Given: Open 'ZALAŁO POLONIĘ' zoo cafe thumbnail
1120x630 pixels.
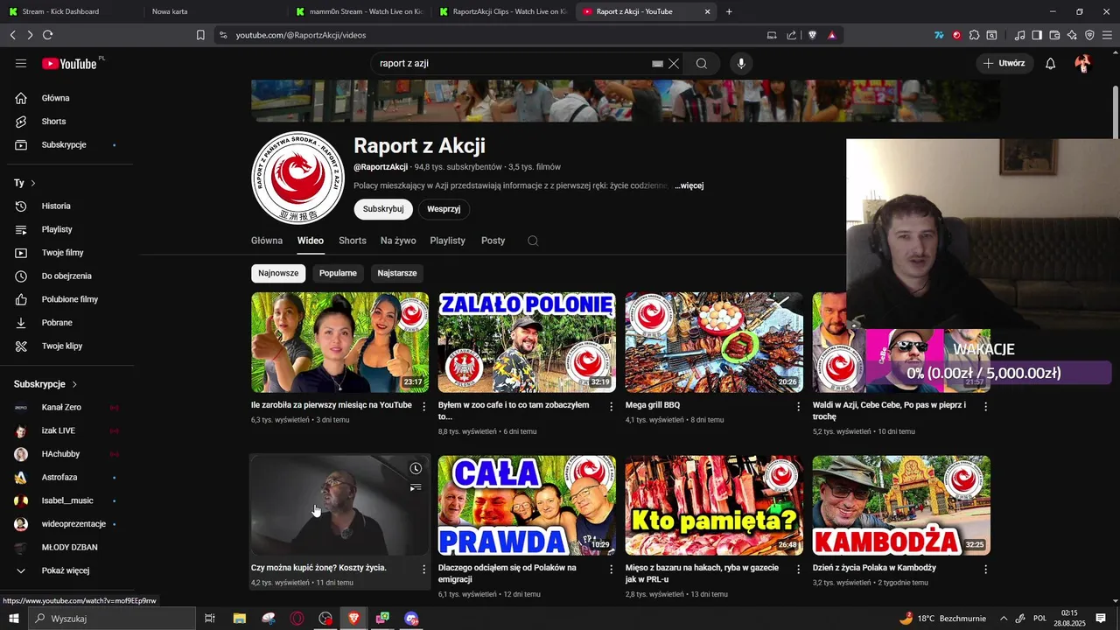Looking at the screenshot, I should (527, 342).
